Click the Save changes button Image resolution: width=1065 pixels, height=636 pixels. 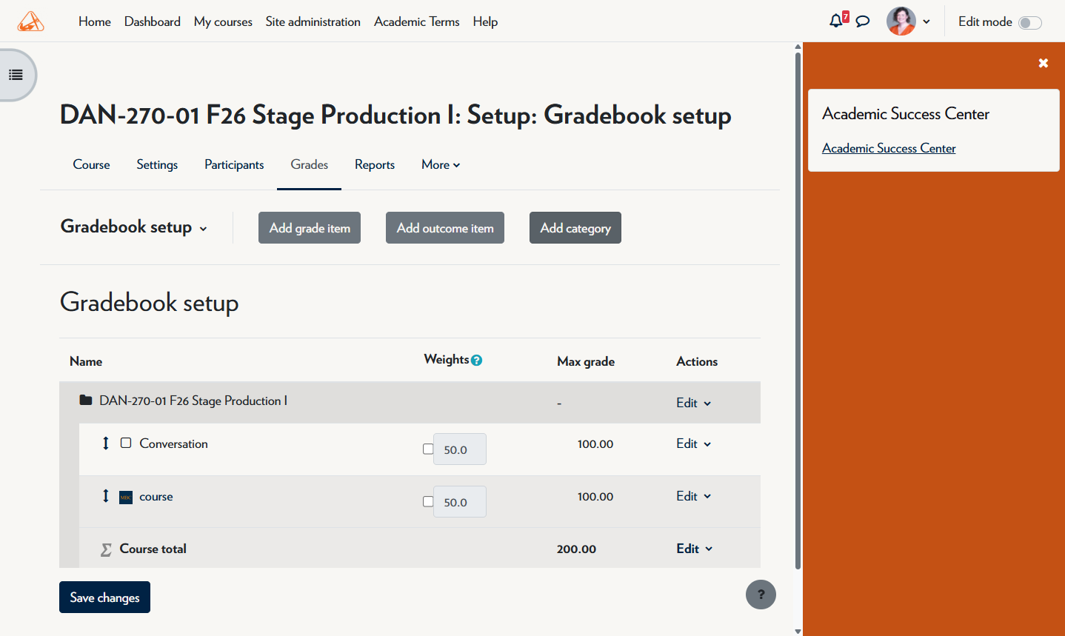click(x=104, y=597)
